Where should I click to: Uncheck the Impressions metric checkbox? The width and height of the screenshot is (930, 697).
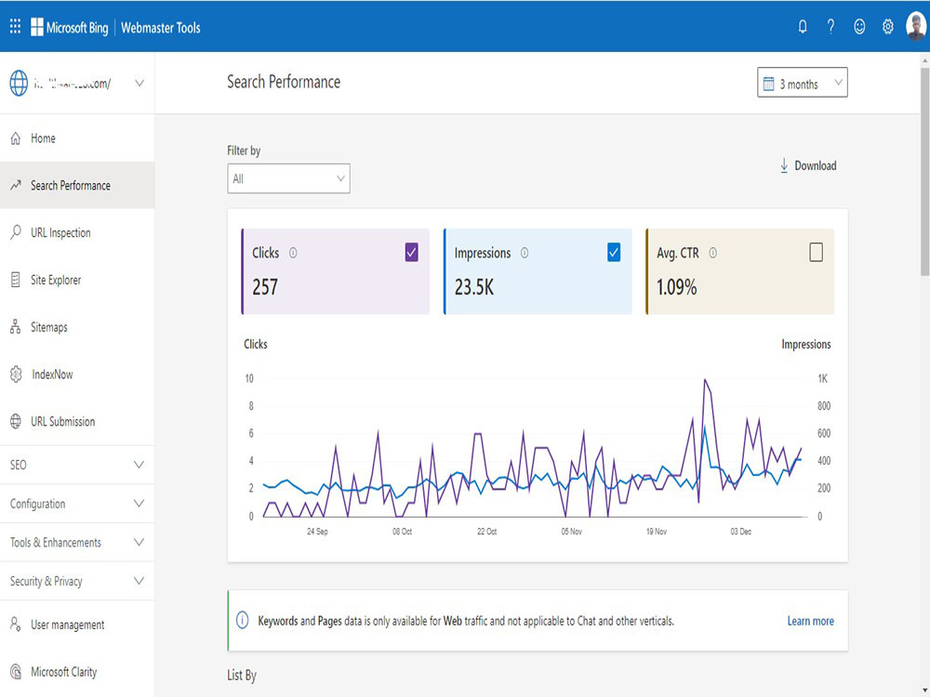(614, 253)
